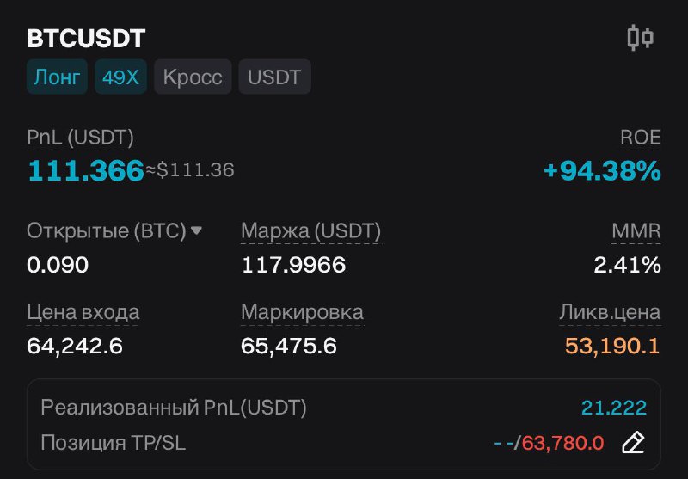Edit position TP/SL with pencil icon
Image resolution: width=688 pixels, height=479 pixels.
point(633,443)
